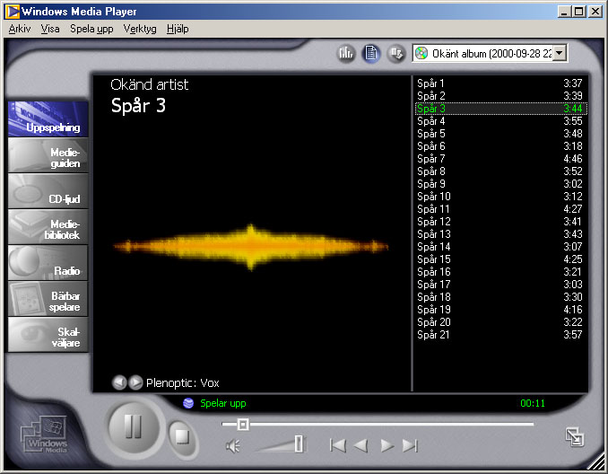Viewport: 608px width, 474px height.
Task: Open the Mediebibliotek section
Action: coord(48,228)
